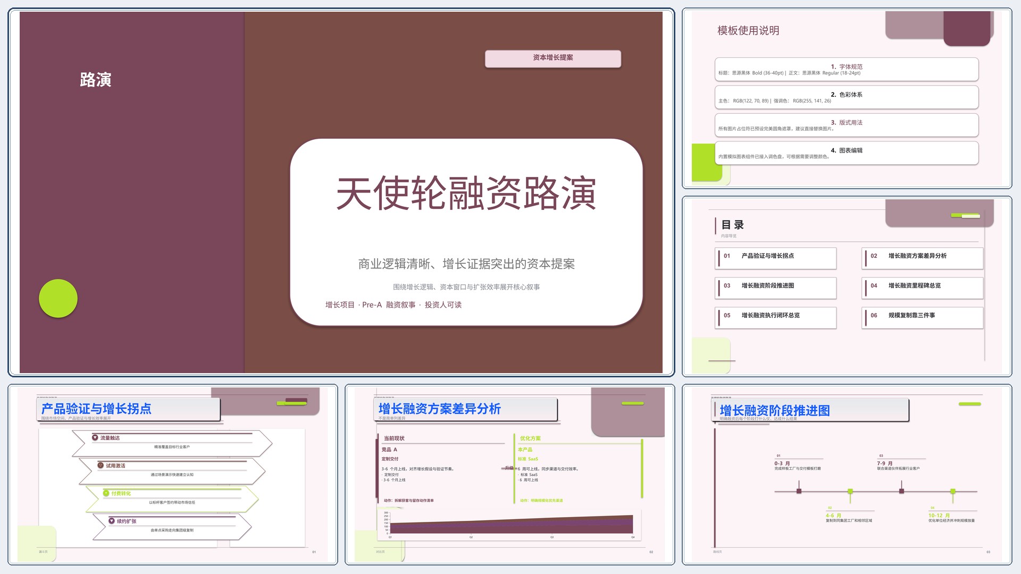Click the line 增长项目 · Pre-A 融资叙事 · 投资人可读

(x=394, y=305)
